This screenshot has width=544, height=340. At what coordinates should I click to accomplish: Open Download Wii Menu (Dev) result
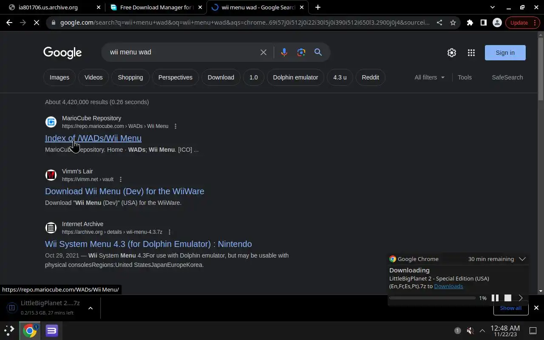[x=125, y=191]
